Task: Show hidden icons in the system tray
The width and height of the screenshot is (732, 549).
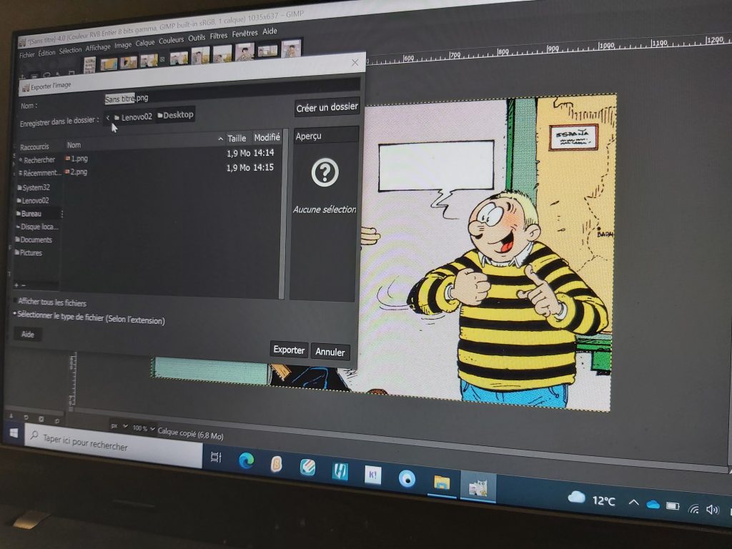Action: click(x=633, y=503)
